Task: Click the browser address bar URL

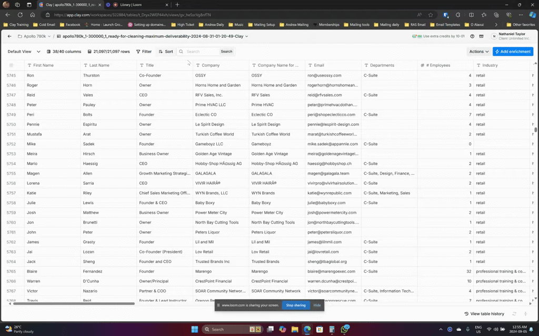Action: [132, 15]
